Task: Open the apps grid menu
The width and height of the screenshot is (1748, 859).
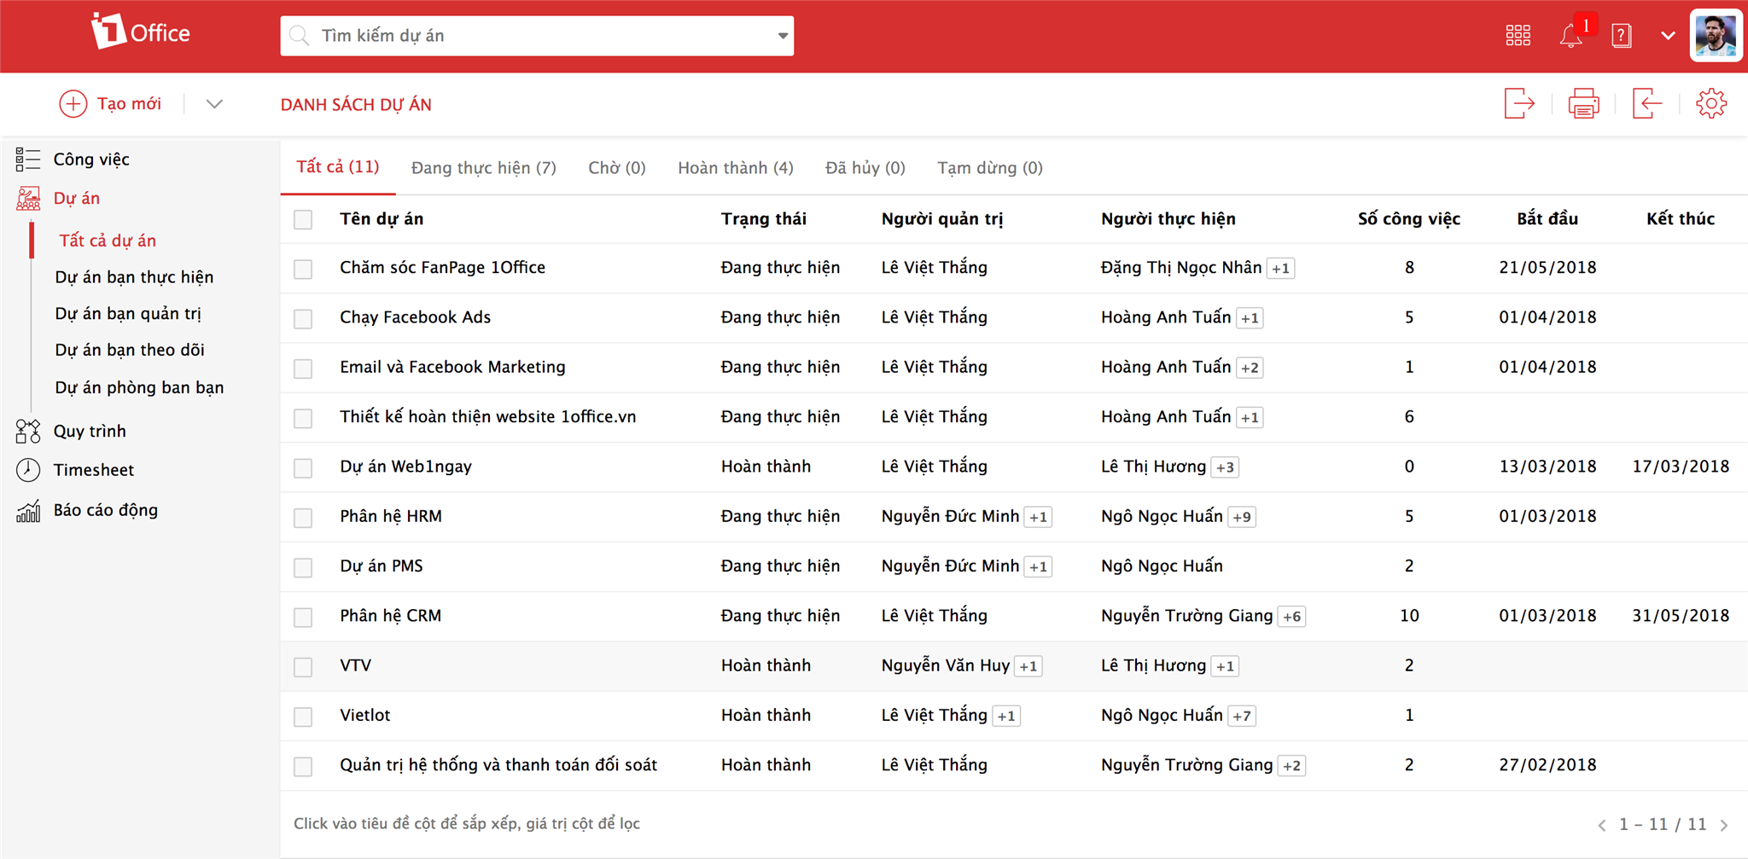Action: 1518,35
